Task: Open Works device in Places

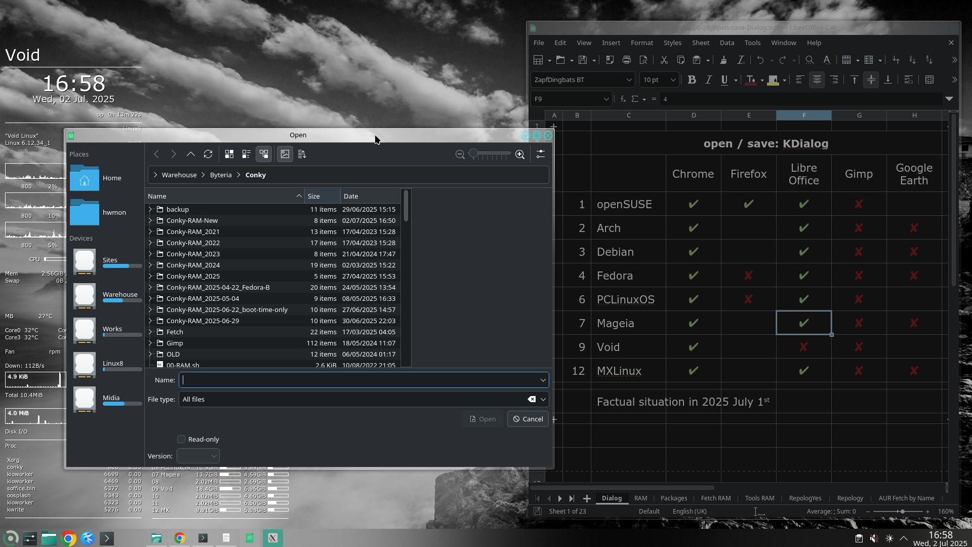Action: 105,331
